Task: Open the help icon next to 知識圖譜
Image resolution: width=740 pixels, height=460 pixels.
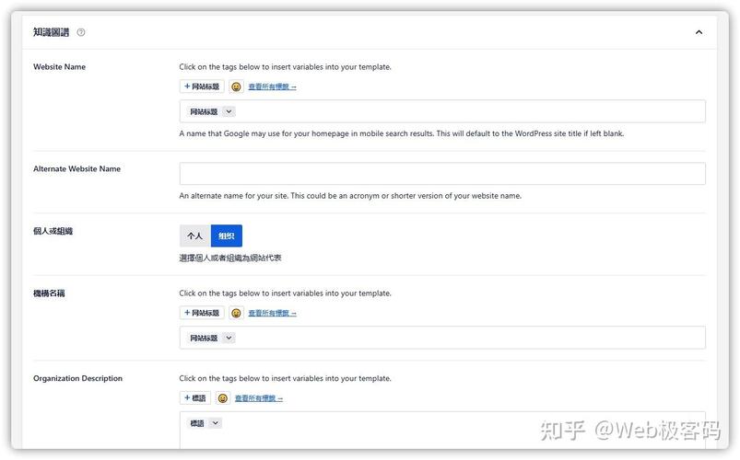Action: tap(81, 32)
